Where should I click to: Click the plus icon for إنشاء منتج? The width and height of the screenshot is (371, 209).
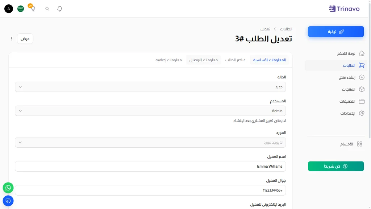(362, 78)
